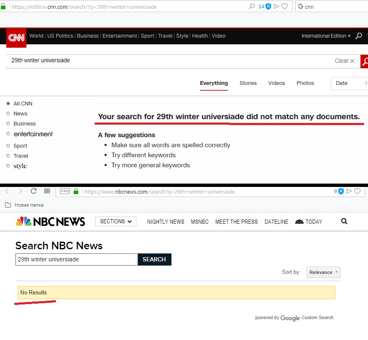Screen dimensions: 368x340
Task: Expand the SECTIONS dropdown
Action: click(x=116, y=222)
